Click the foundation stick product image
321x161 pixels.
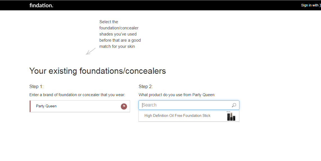click(x=231, y=116)
